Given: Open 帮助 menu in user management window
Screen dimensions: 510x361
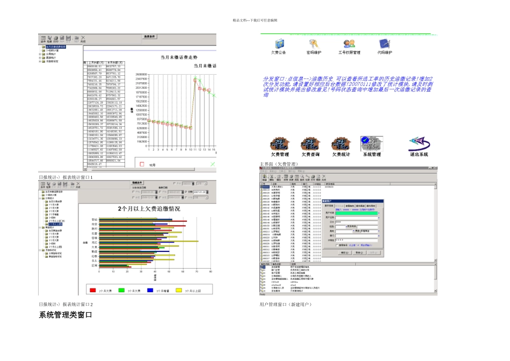Looking at the screenshot, I should pyautogui.click(x=301, y=171).
